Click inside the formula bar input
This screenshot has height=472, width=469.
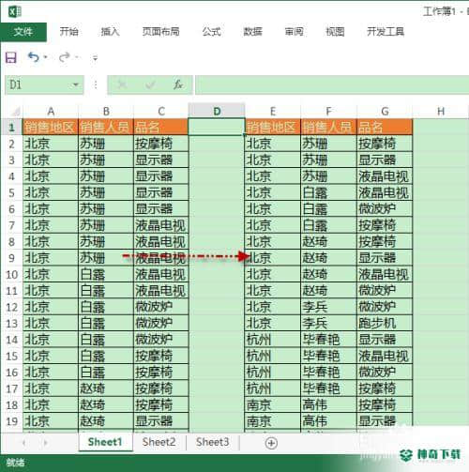click(331, 84)
